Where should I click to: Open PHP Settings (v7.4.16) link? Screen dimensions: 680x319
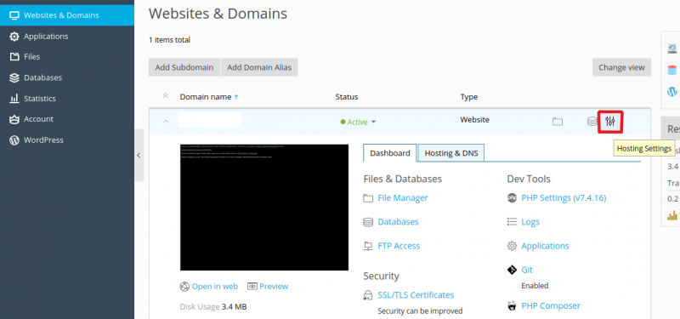click(x=564, y=198)
